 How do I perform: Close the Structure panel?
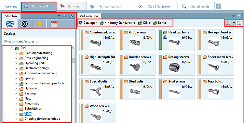pos(72,16)
